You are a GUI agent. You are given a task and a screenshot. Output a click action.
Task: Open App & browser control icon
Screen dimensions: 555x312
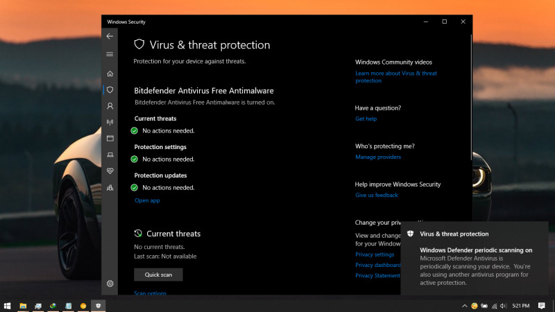pos(110,138)
